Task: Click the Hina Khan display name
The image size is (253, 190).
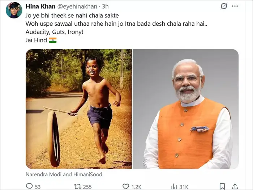Action: 40,7
